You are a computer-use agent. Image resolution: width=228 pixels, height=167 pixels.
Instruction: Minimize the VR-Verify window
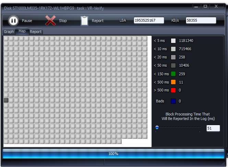coord(196,7)
